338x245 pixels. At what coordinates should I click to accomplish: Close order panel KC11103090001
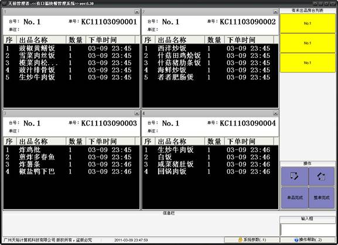tap(137, 12)
